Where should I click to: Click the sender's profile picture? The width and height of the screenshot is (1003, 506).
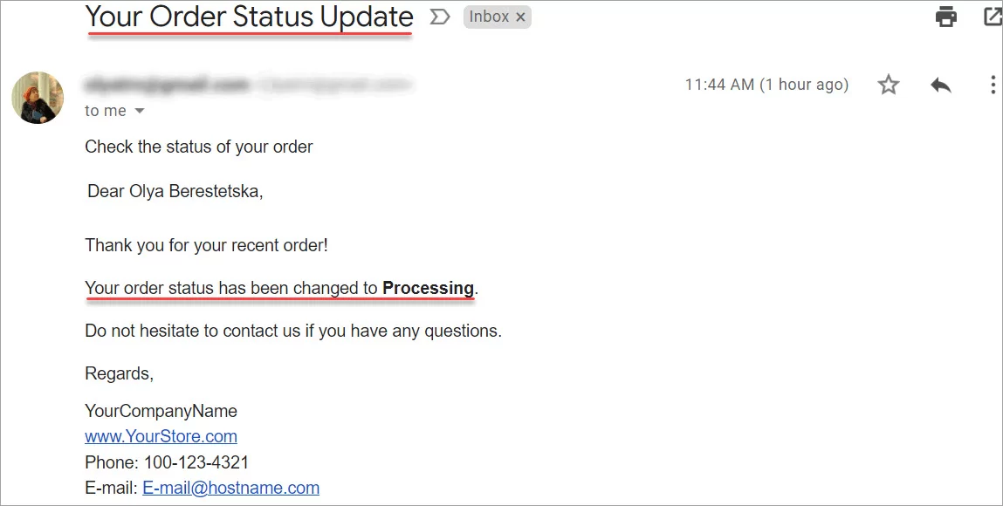(38, 98)
